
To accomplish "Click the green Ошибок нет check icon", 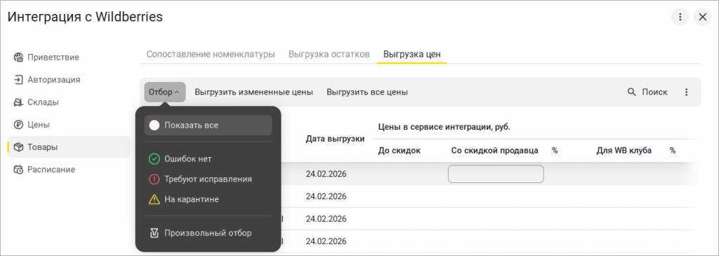I will pos(154,159).
